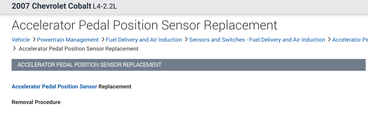This screenshot has width=368, height=117.
Task: Click blank header space right of L4-2.2L
Action: [x=231, y=7]
